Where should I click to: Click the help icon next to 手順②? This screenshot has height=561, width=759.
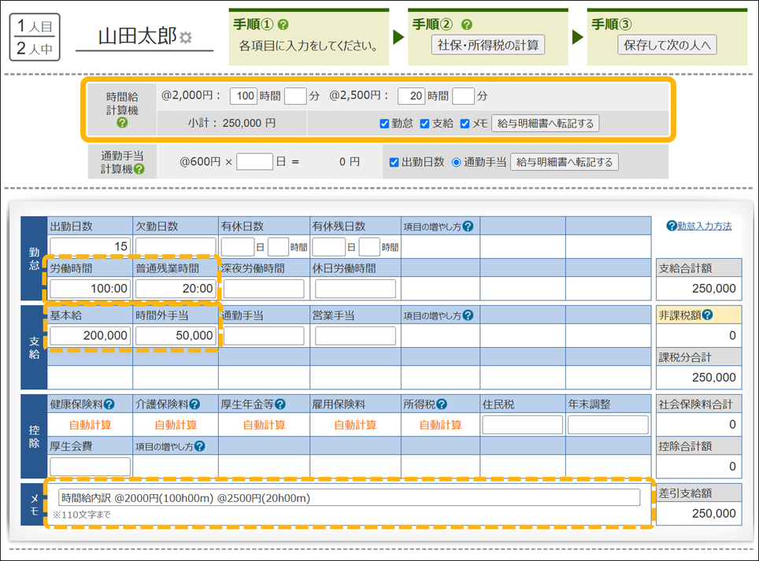(x=467, y=24)
